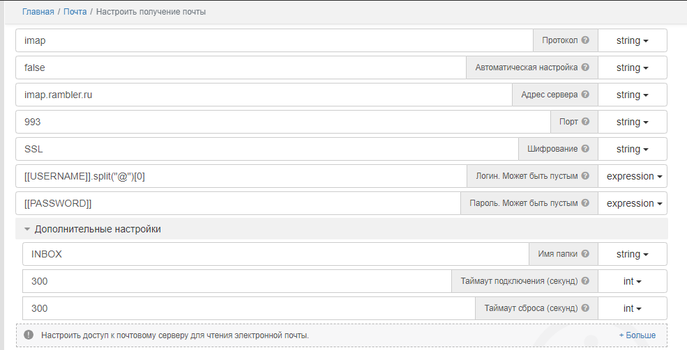The image size is (687, 350).
Task: Click the help icon beside Адрес сервера
Action: [585, 95]
